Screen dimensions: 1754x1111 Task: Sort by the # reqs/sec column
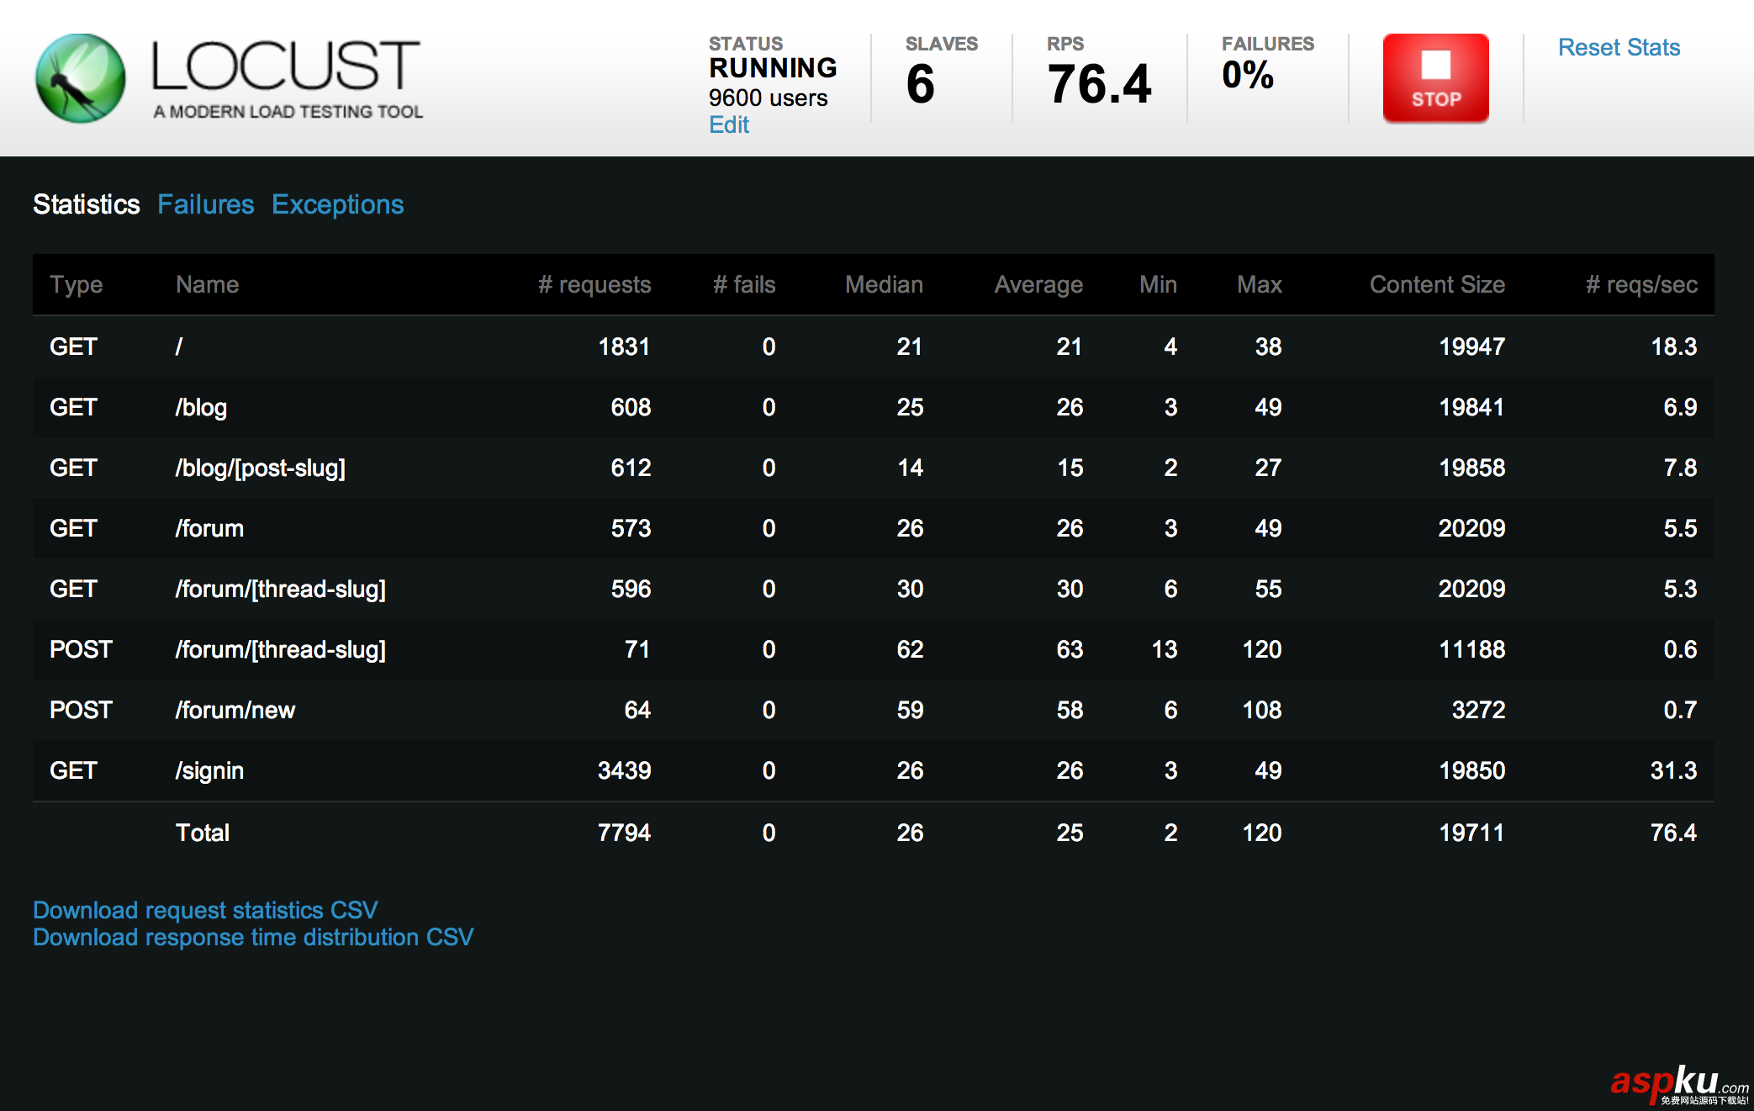coord(1640,284)
